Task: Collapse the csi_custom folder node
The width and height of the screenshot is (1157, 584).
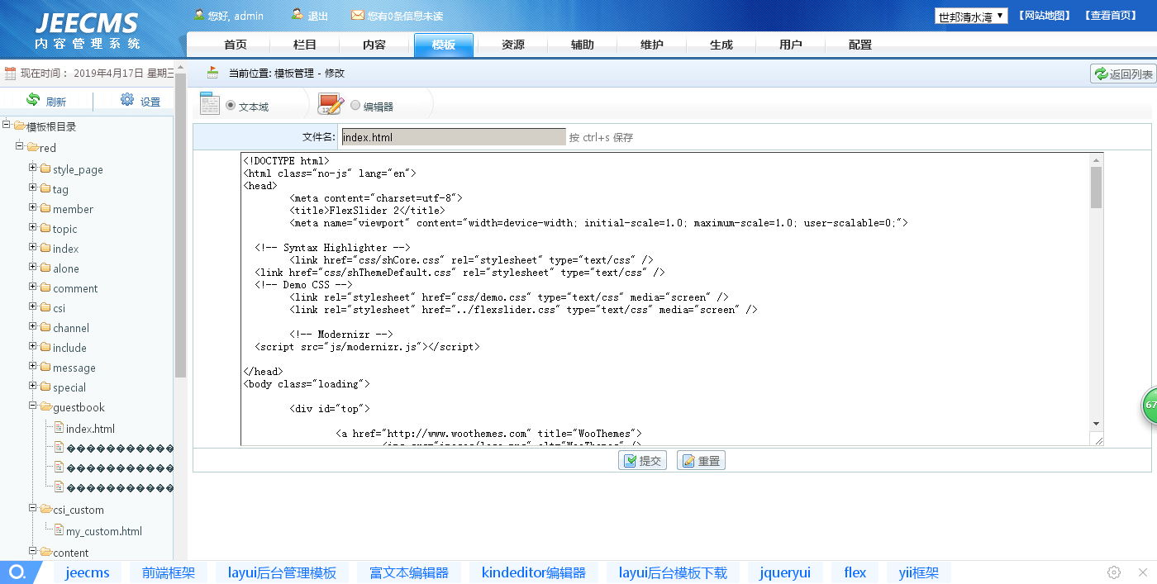Action: click(33, 509)
